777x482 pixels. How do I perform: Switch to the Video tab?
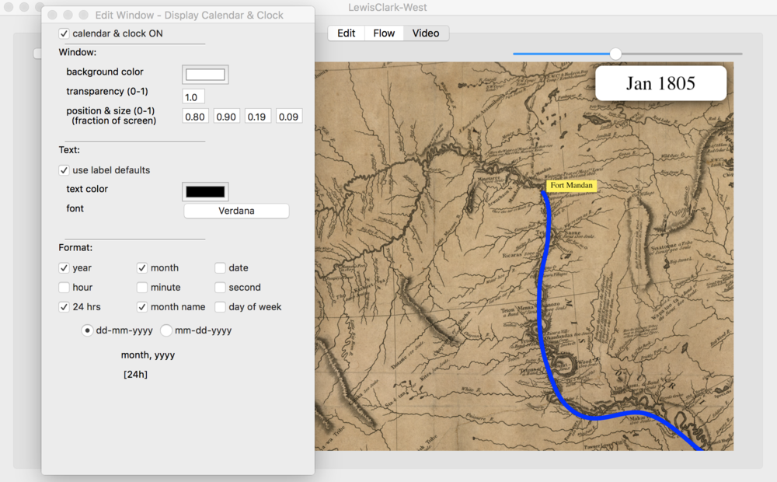(x=426, y=33)
